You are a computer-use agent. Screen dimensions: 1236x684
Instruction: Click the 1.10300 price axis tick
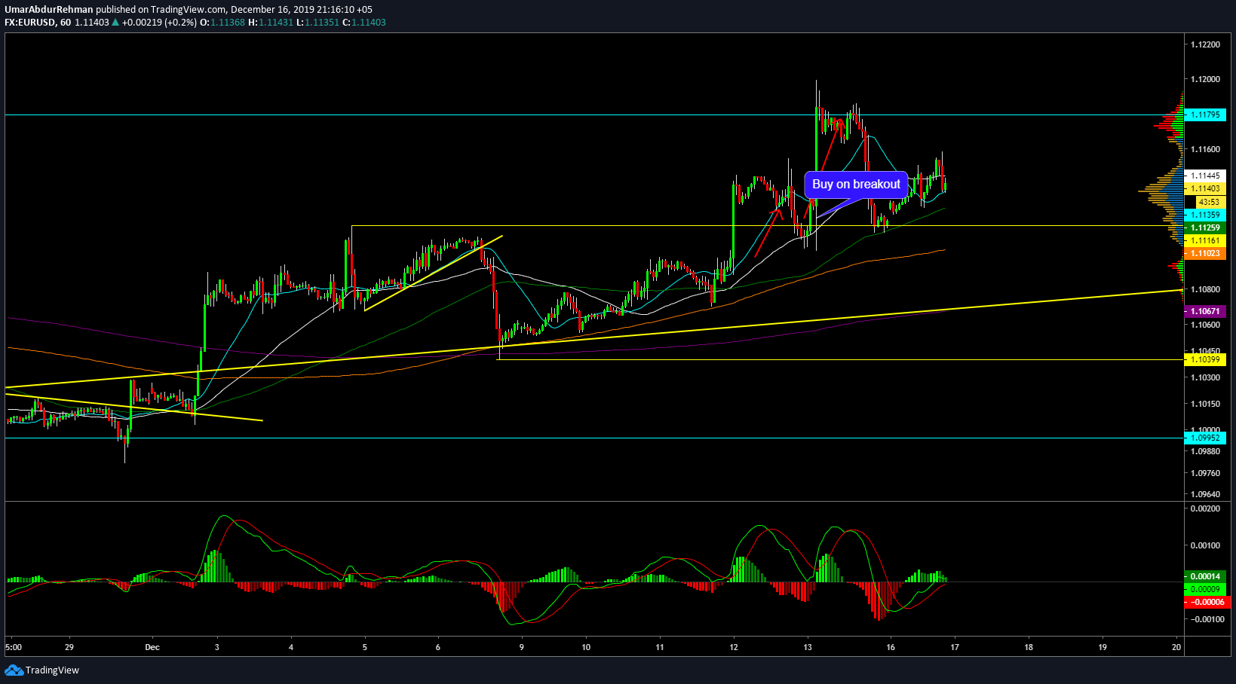pyautogui.click(x=1205, y=377)
